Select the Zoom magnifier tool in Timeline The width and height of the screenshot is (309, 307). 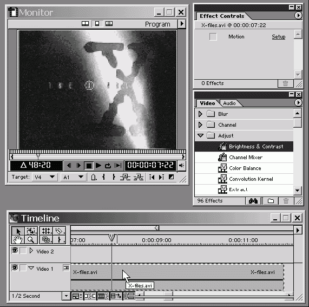[31, 240]
